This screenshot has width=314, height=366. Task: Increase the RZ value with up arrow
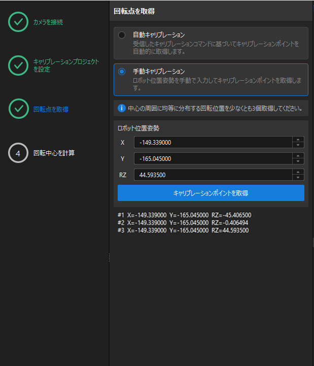coord(298,172)
